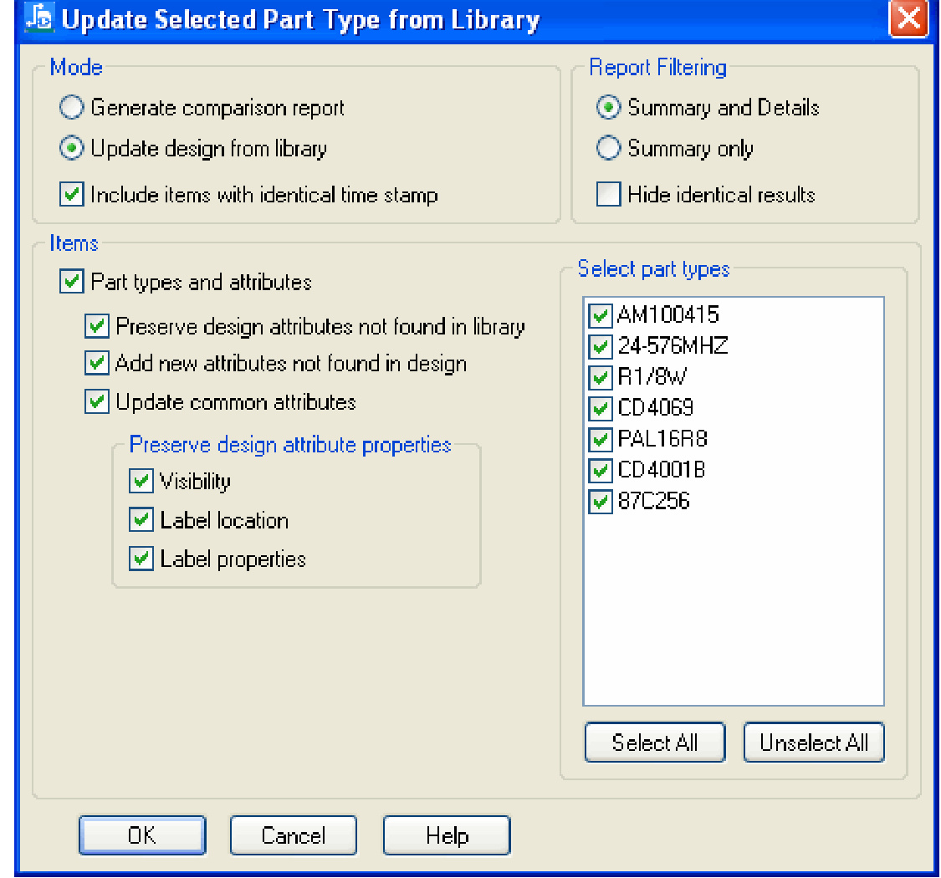Screen dimensions: 941x878
Task: Toggle Label properties checkbox
Action: pyautogui.click(x=141, y=559)
